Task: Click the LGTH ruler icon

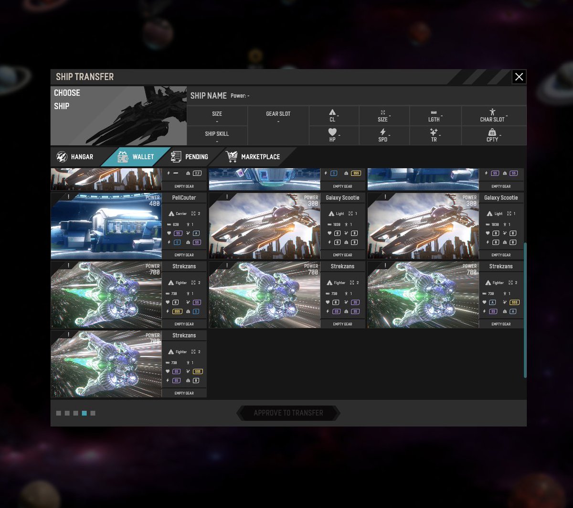Action: pyautogui.click(x=435, y=113)
